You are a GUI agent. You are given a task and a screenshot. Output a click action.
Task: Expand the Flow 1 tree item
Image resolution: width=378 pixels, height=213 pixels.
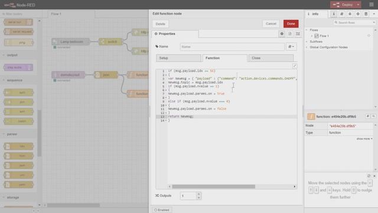pyautogui.click(x=312, y=36)
